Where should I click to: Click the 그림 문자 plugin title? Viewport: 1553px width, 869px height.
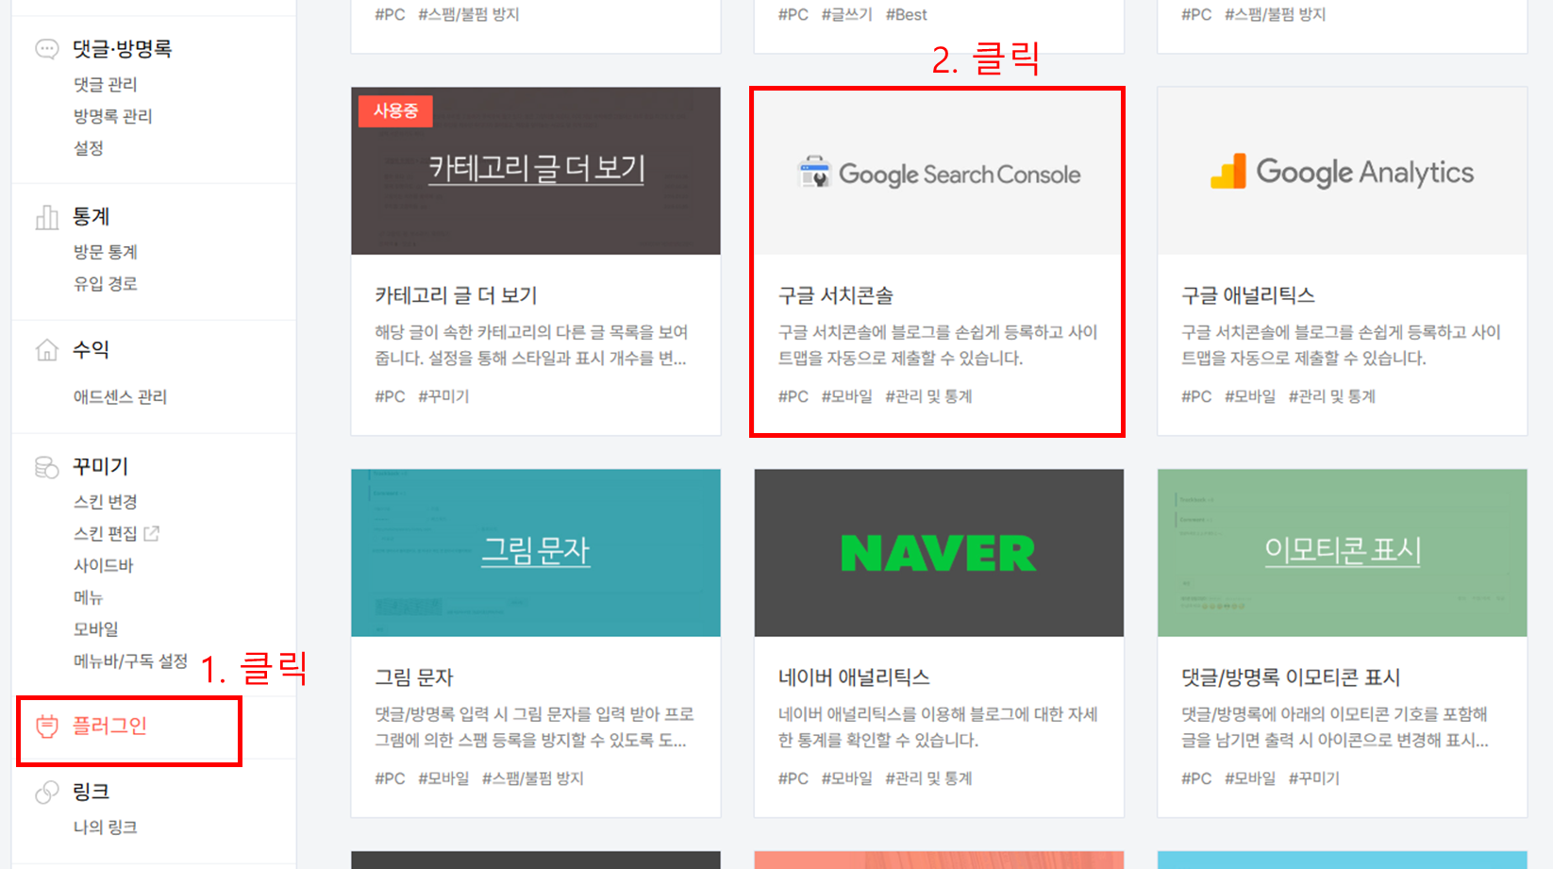pos(414,678)
